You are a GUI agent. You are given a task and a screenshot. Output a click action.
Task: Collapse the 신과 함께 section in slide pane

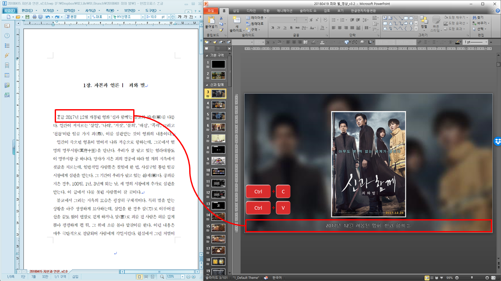point(207,85)
